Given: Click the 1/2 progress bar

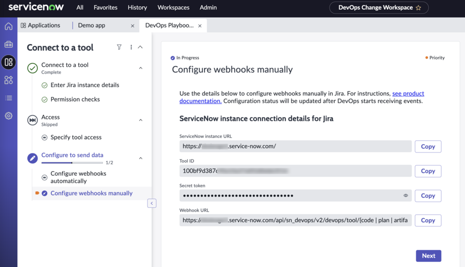Looking at the screenshot, I should point(72,163).
